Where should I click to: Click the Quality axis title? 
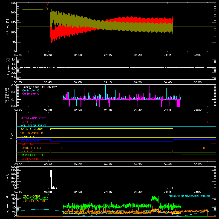pyautogui.click(x=7, y=178)
